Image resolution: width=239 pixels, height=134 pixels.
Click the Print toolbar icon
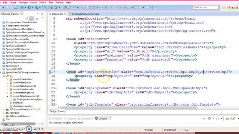(16, 7)
